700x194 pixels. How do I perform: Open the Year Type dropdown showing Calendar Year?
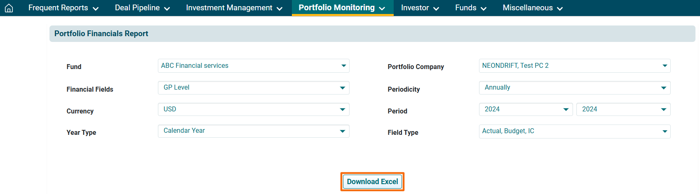click(x=253, y=131)
